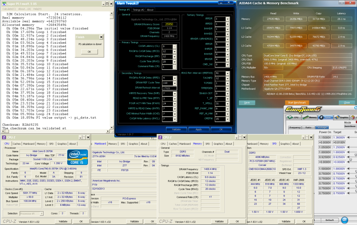This screenshot has width=357, height=225.
Task: Select the EasyTune6 Tuner tab dial icon
Action: coord(321,117)
